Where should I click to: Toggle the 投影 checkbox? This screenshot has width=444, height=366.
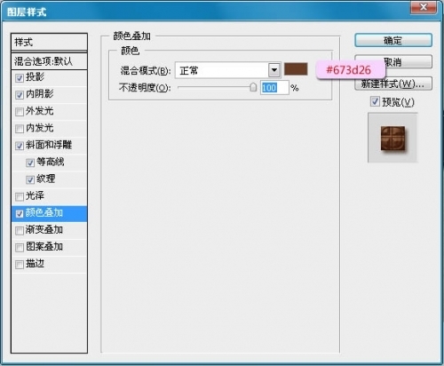20,78
